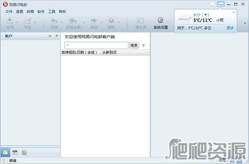Screen dimensions: 249x164
Task: Open the 邮箱 menu
Action: 30,12
